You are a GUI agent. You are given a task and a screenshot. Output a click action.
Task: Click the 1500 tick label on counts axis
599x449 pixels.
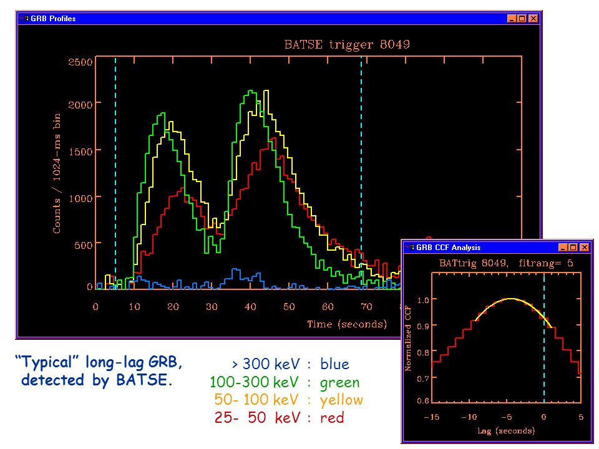pos(80,152)
